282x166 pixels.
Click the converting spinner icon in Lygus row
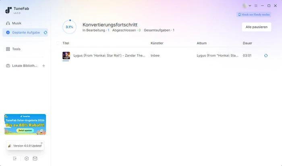266,56
